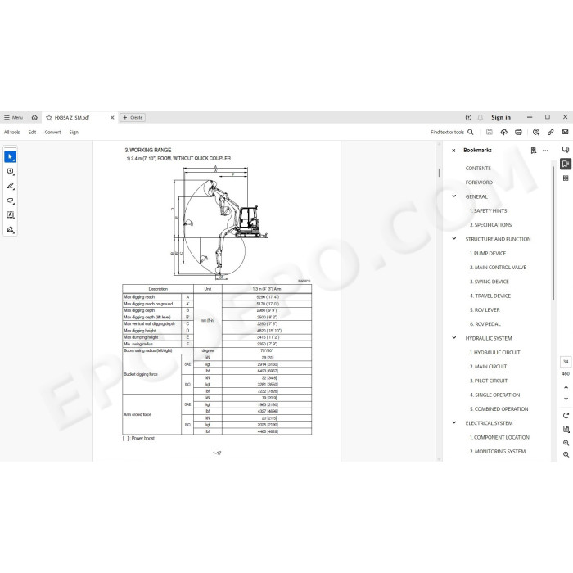This screenshot has width=573, height=573.
Task: Add a new bookmark icon
Action: pos(534,150)
